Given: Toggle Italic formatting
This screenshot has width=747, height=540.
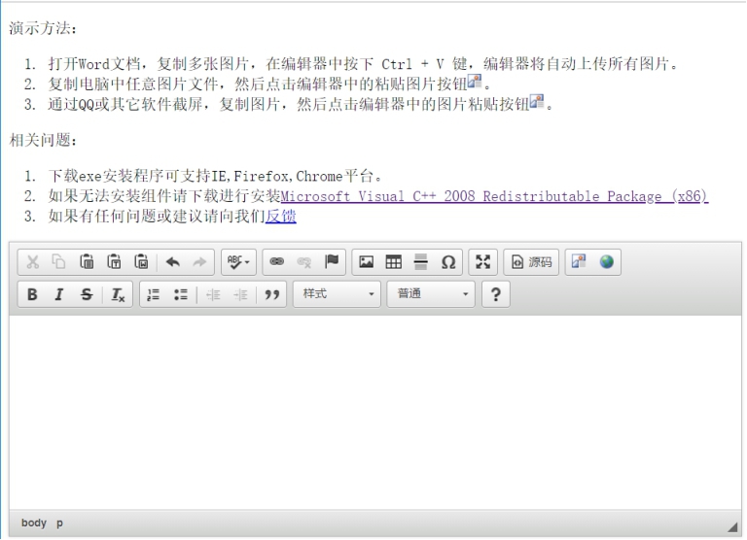Looking at the screenshot, I should click(59, 294).
